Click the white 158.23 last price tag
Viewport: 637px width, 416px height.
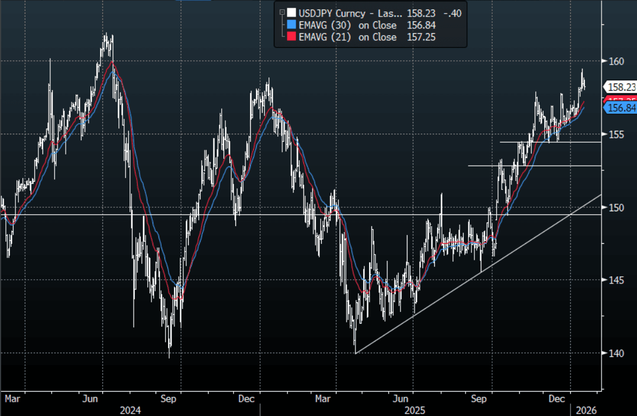621,86
